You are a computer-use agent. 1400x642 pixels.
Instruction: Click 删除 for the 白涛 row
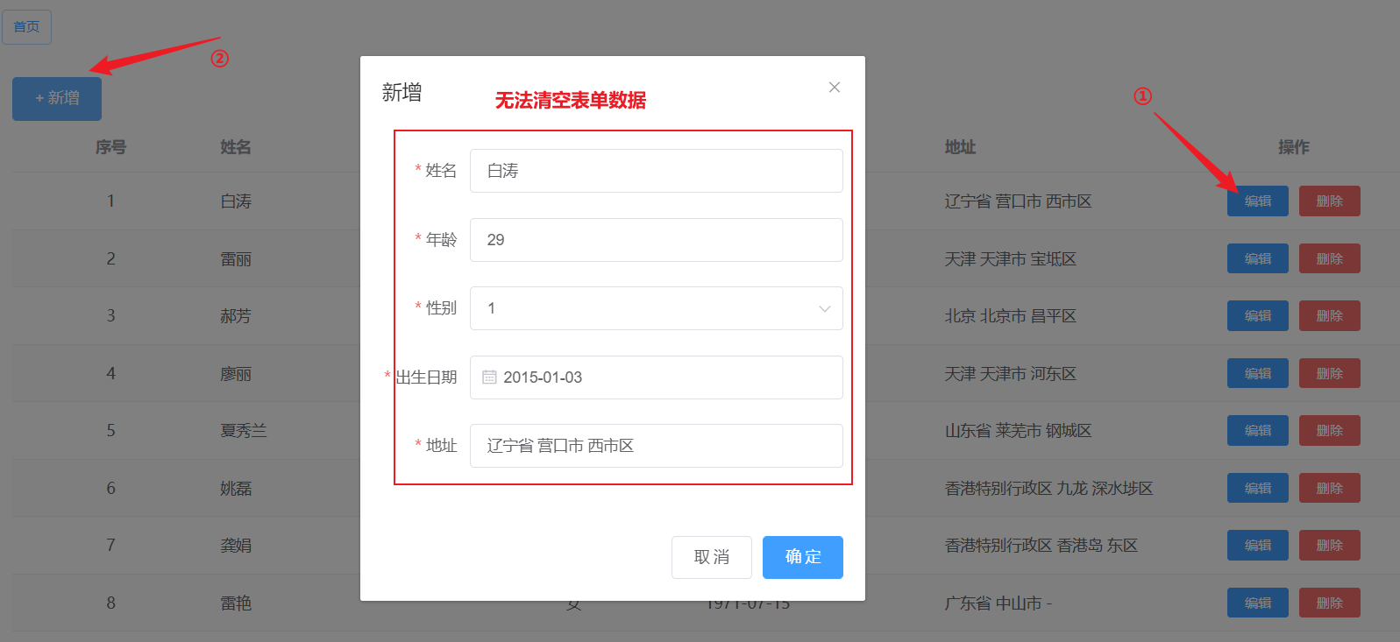tap(1330, 201)
